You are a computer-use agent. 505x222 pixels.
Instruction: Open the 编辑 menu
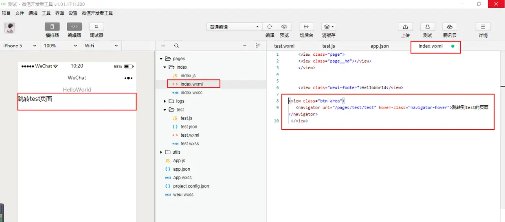click(x=33, y=13)
